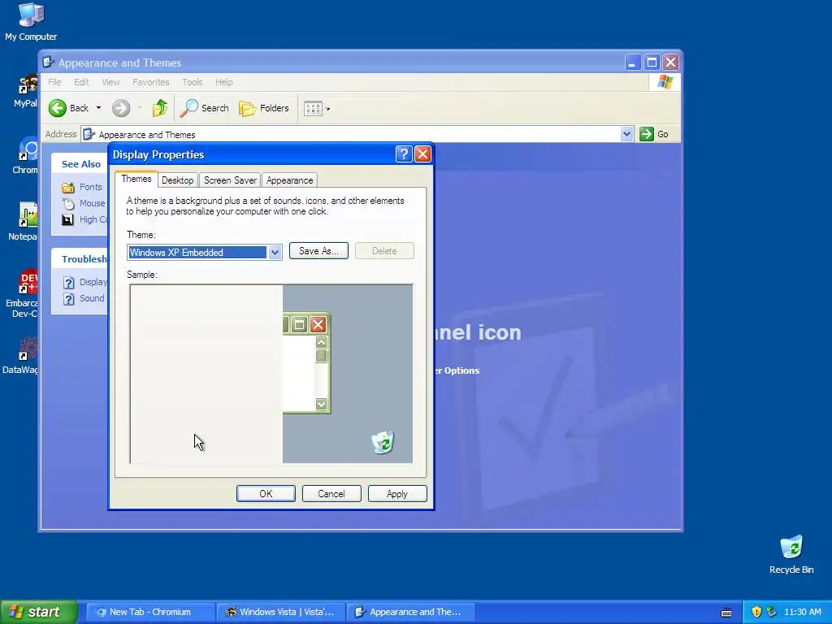Viewport: 832px width, 624px height.
Task: Open the Tools menu
Action: coord(192,82)
